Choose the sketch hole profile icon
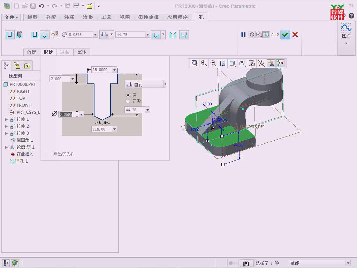This screenshot has width=357, height=268. tap(54, 35)
